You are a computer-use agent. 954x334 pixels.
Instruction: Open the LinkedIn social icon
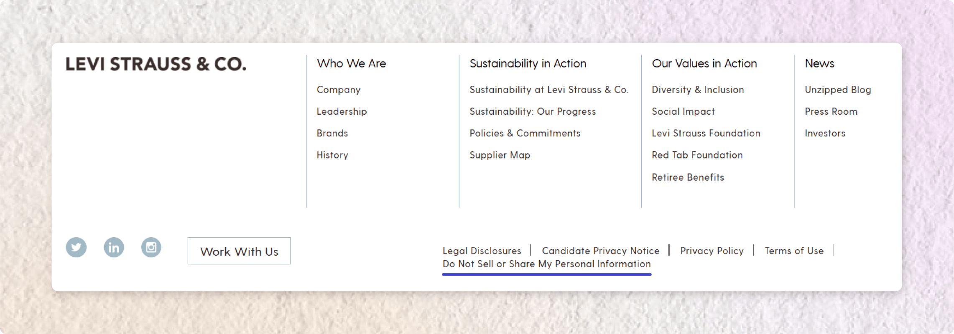[114, 247]
